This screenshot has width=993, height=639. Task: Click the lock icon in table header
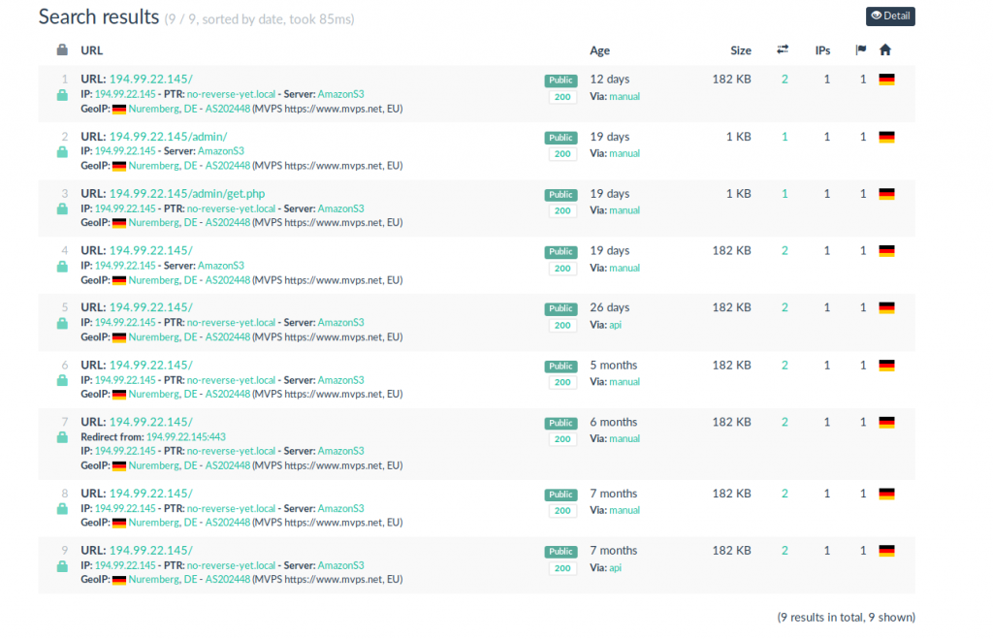tap(62, 50)
